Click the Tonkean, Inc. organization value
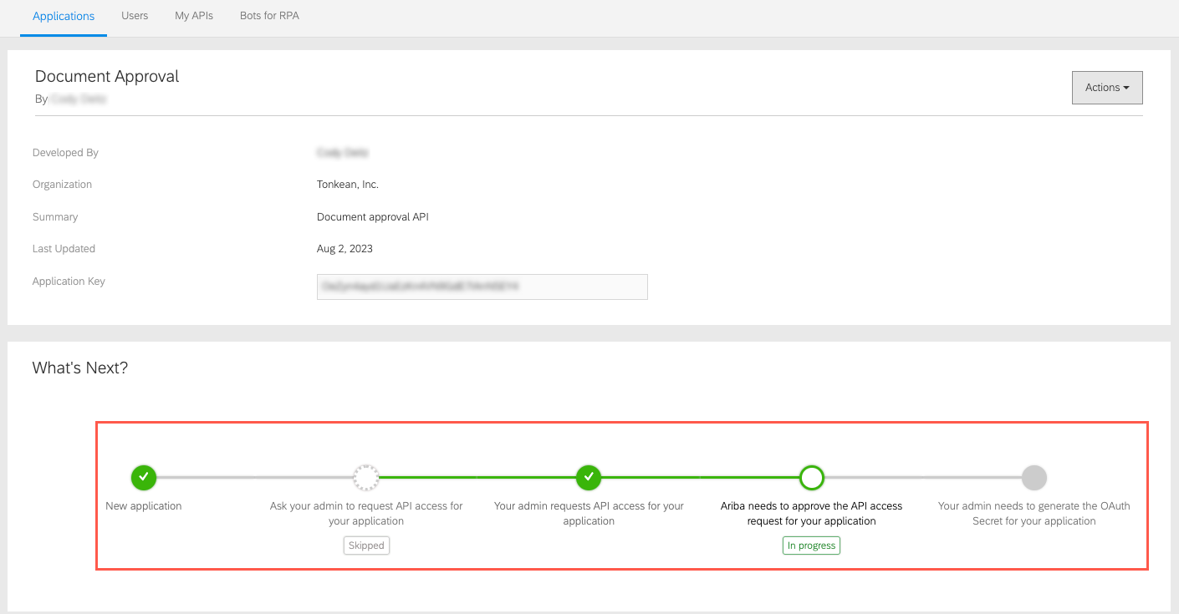 [348, 185]
